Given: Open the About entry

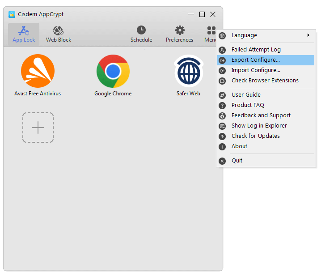Looking at the screenshot, I should pos(266,146).
